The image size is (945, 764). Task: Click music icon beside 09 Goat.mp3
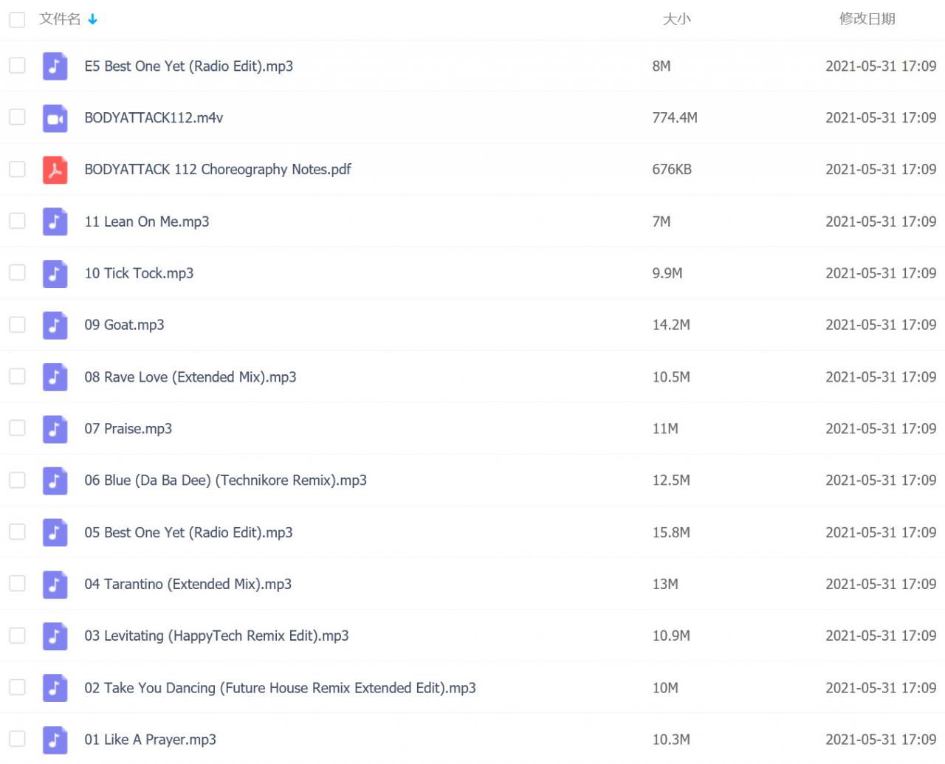[55, 325]
